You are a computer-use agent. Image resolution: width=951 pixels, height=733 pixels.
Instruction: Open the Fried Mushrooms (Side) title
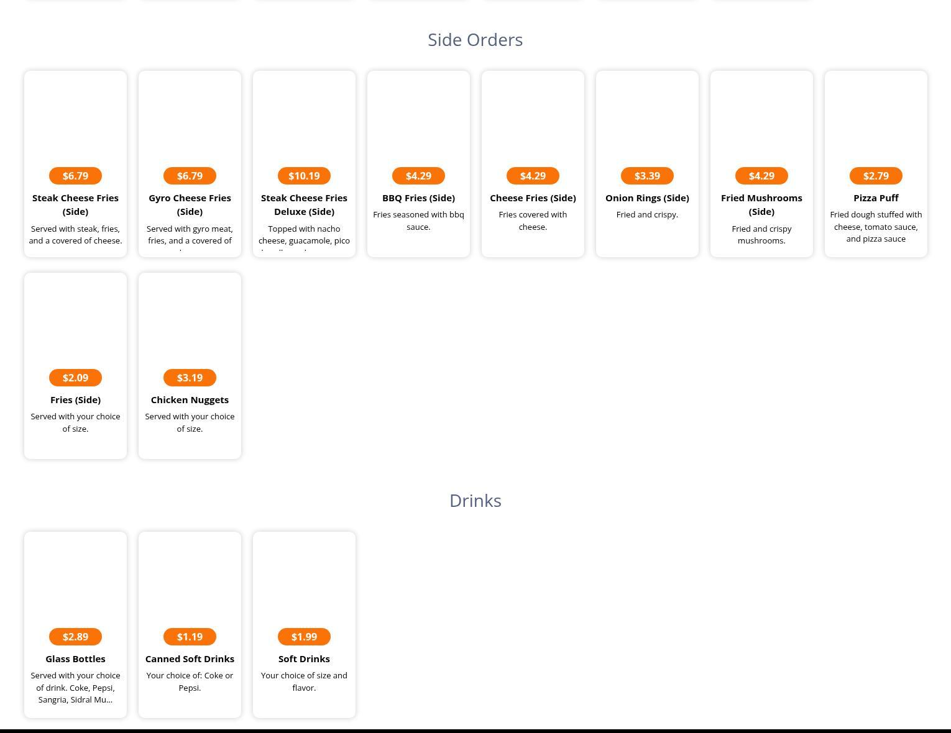[761, 204]
